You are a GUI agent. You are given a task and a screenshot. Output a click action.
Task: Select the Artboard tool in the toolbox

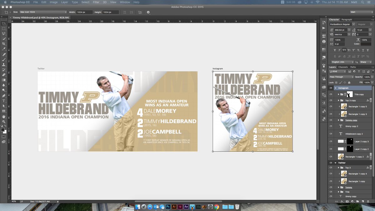4,23
